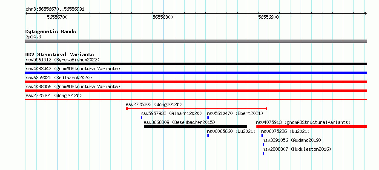Open the nsv6075236 (Wu2021) label
The height and width of the screenshot is (170, 379).
[285, 131]
